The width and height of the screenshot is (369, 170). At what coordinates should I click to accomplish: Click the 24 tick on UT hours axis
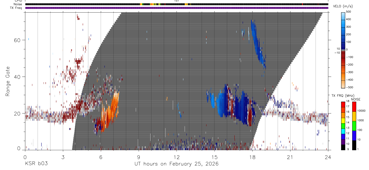[x=328, y=157]
